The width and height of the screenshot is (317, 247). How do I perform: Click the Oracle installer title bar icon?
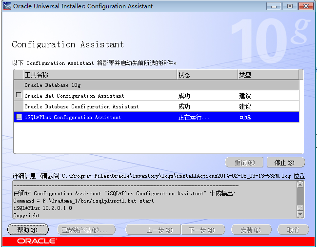(7, 6)
